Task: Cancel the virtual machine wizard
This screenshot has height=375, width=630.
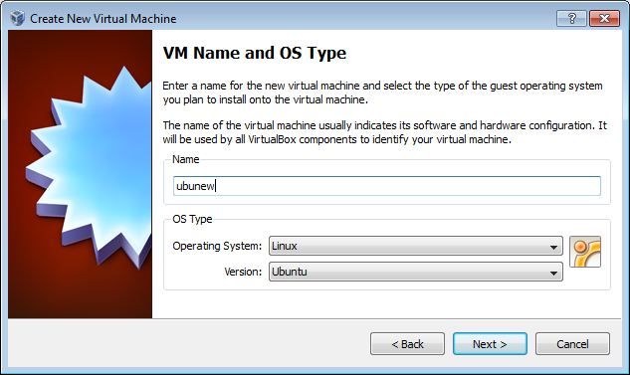Action: point(572,344)
